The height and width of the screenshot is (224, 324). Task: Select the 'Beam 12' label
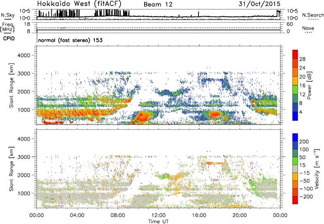click(158, 4)
